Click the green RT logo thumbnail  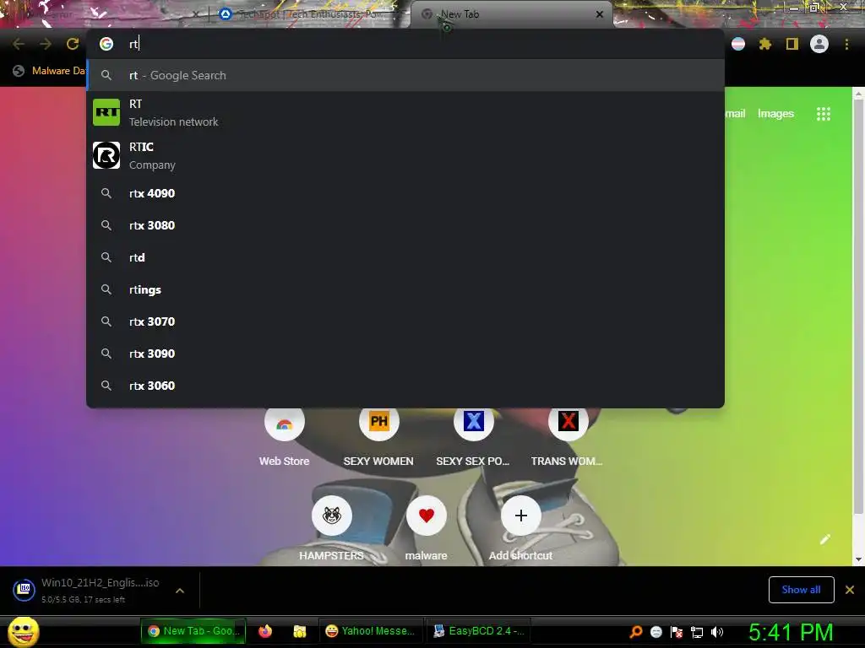(x=106, y=112)
